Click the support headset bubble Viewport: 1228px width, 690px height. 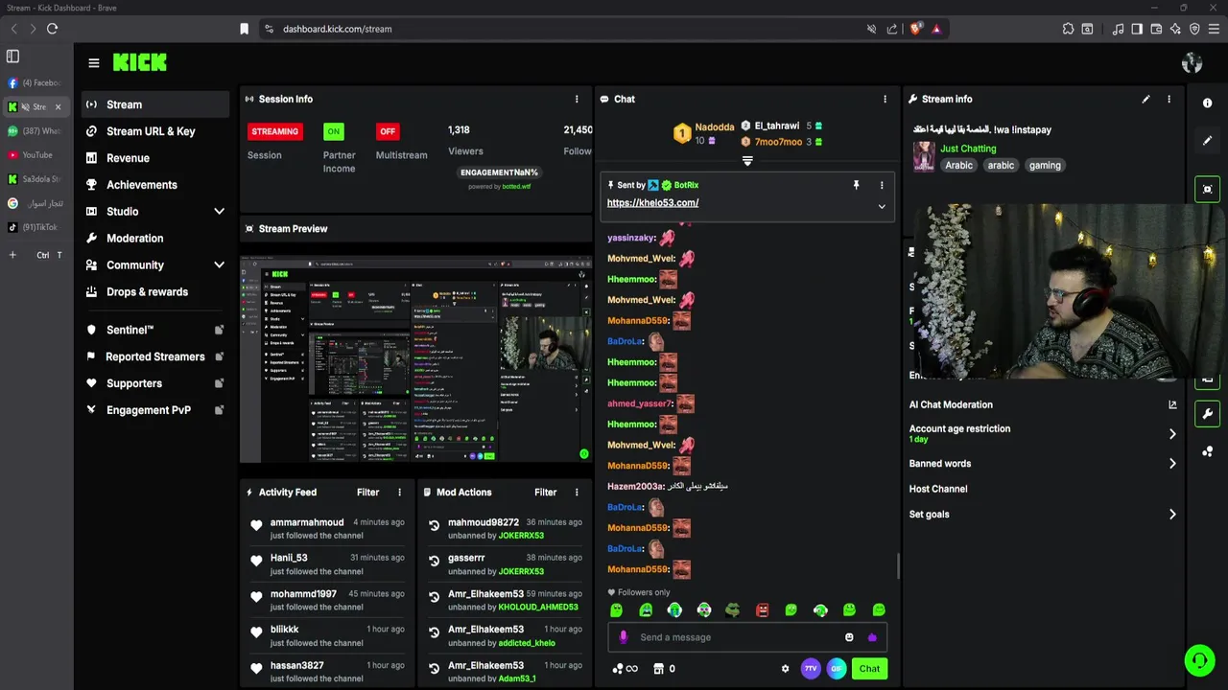coord(1199,660)
